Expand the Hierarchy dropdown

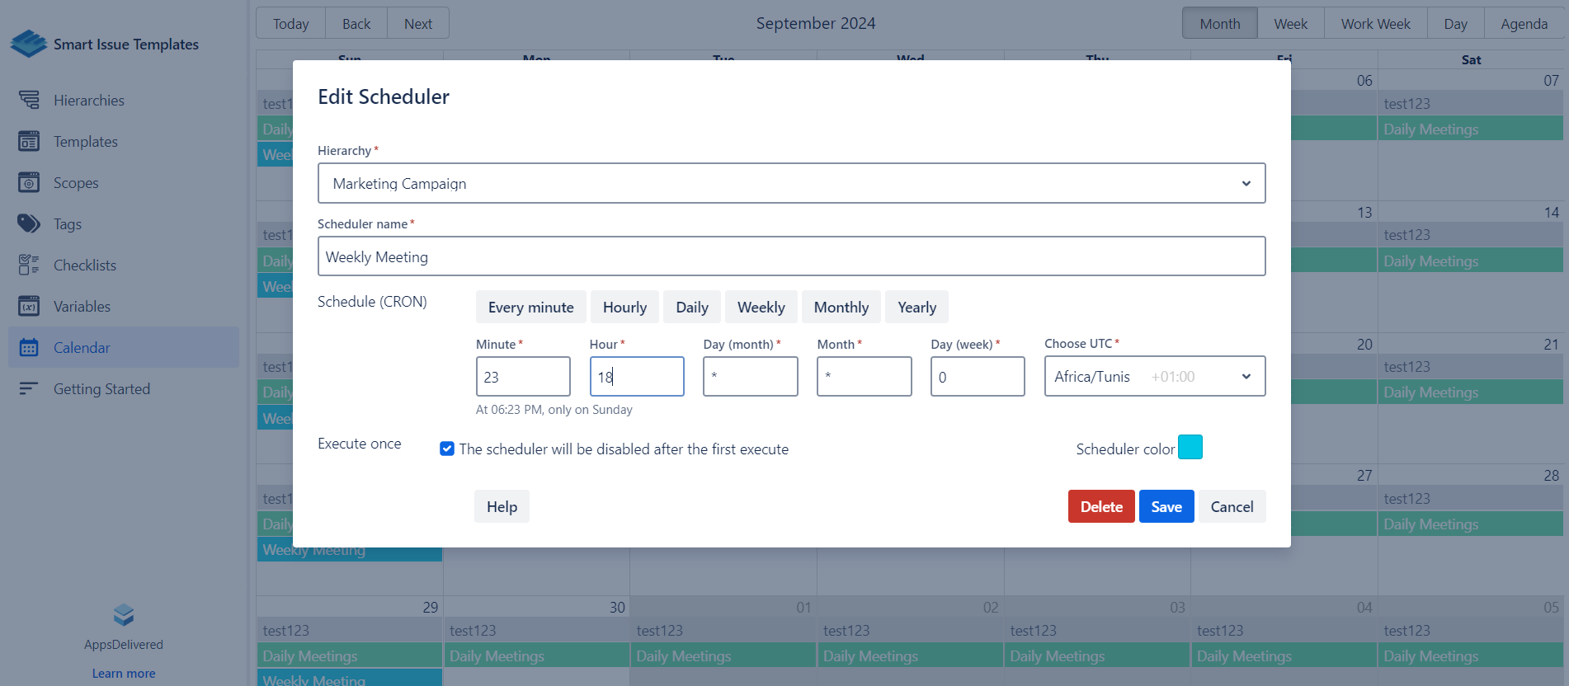click(x=790, y=183)
